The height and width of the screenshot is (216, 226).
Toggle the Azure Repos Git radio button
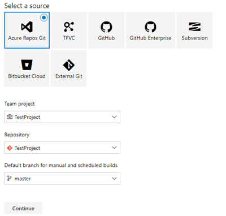click(x=44, y=18)
